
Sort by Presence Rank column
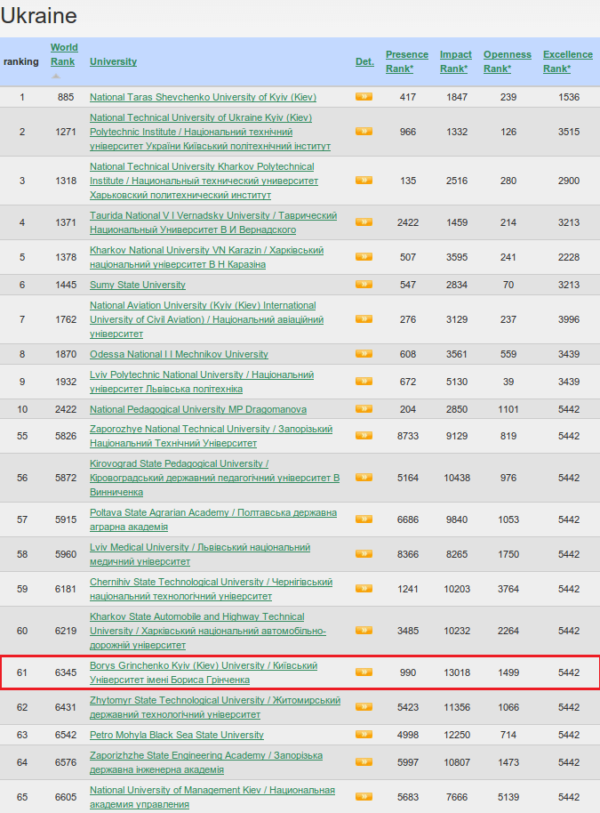(407, 61)
